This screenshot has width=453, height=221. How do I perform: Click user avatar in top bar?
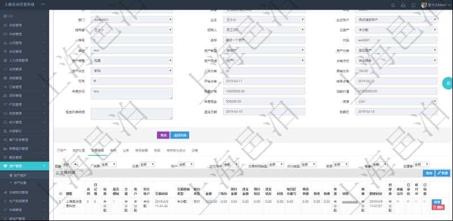click(424, 5)
